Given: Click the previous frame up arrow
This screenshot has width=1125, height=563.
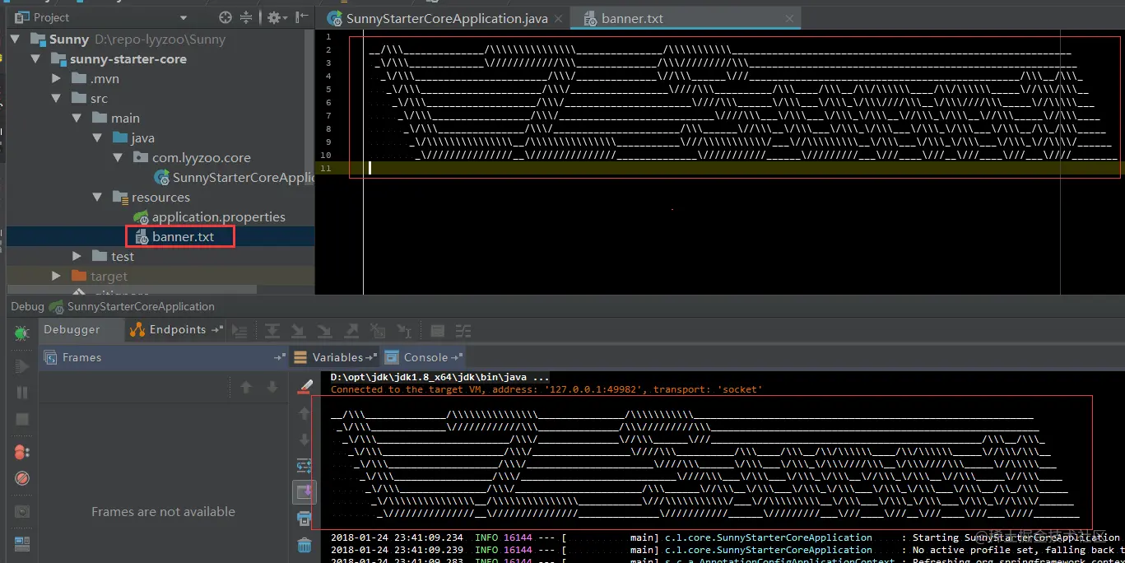Looking at the screenshot, I should click(x=245, y=387).
